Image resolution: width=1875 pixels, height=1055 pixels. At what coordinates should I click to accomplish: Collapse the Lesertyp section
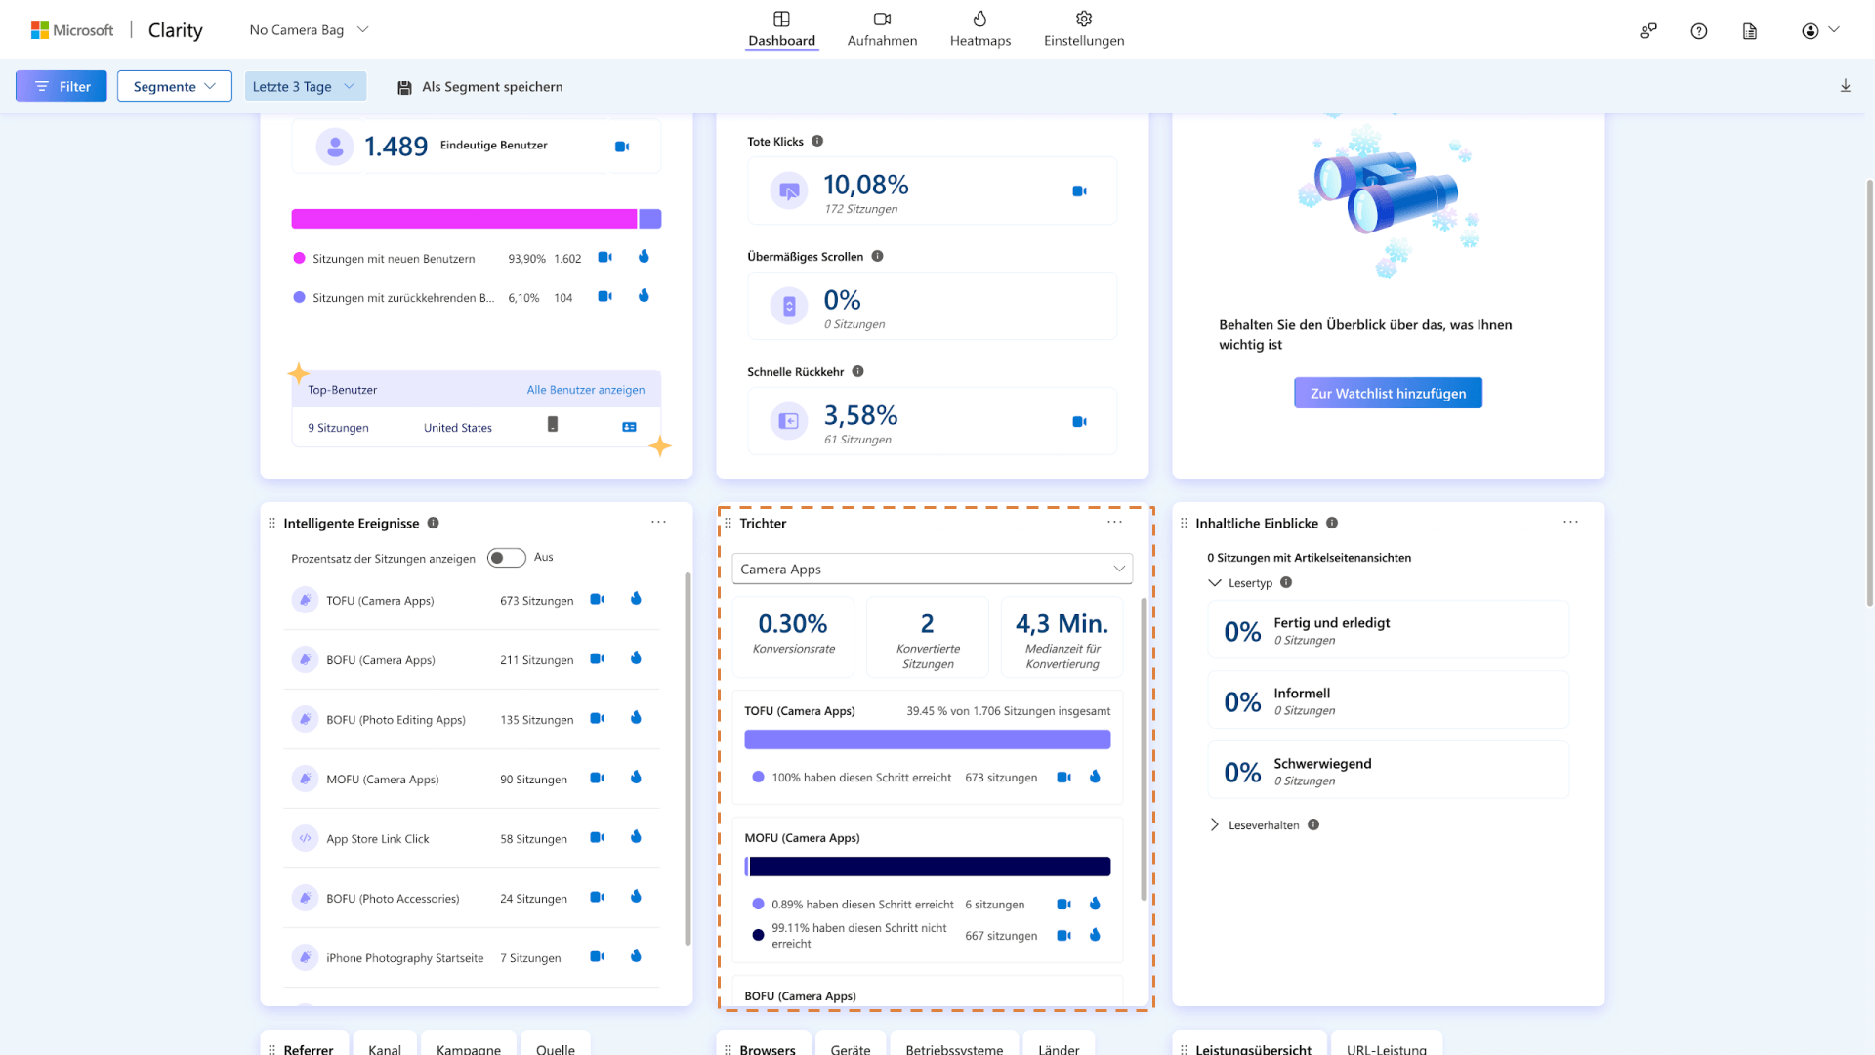click(x=1215, y=583)
